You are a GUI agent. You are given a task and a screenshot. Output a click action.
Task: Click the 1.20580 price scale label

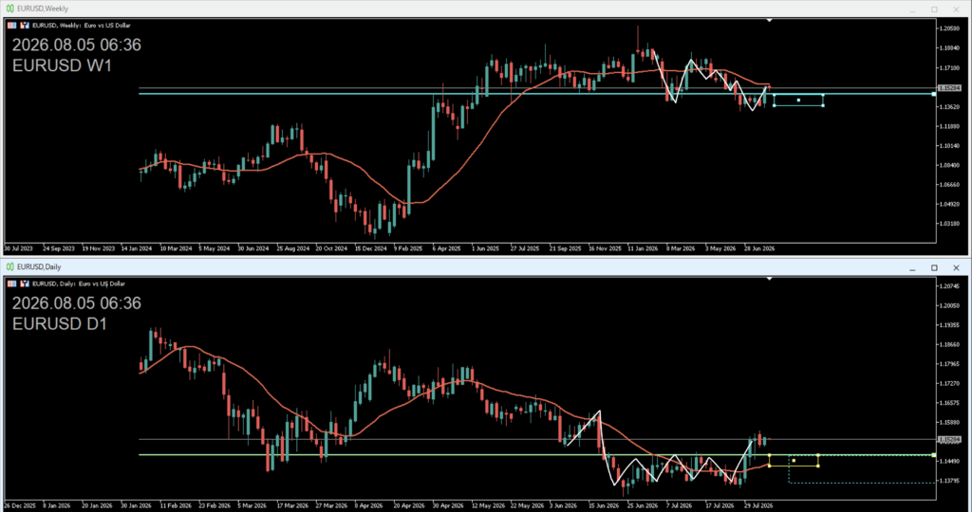pyautogui.click(x=949, y=28)
